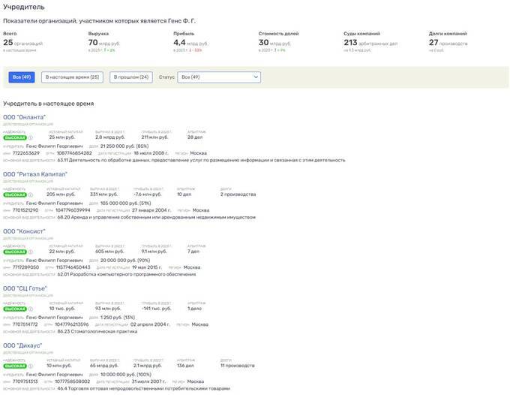Image resolution: width=510 pixels, height=395 pixels.
Task: Click Консист ОГРН 1157746450443
Action: tap(73, 267)
